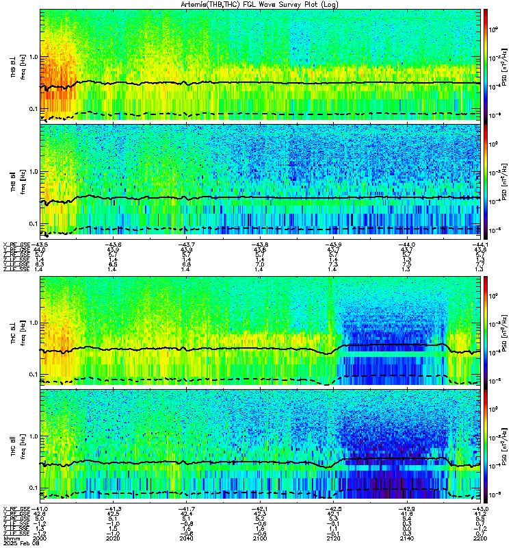This screenshot has width=513, height=548.
Task: Click the X_RE_GSE label under the THC panels
Action: tap(16, 509)
